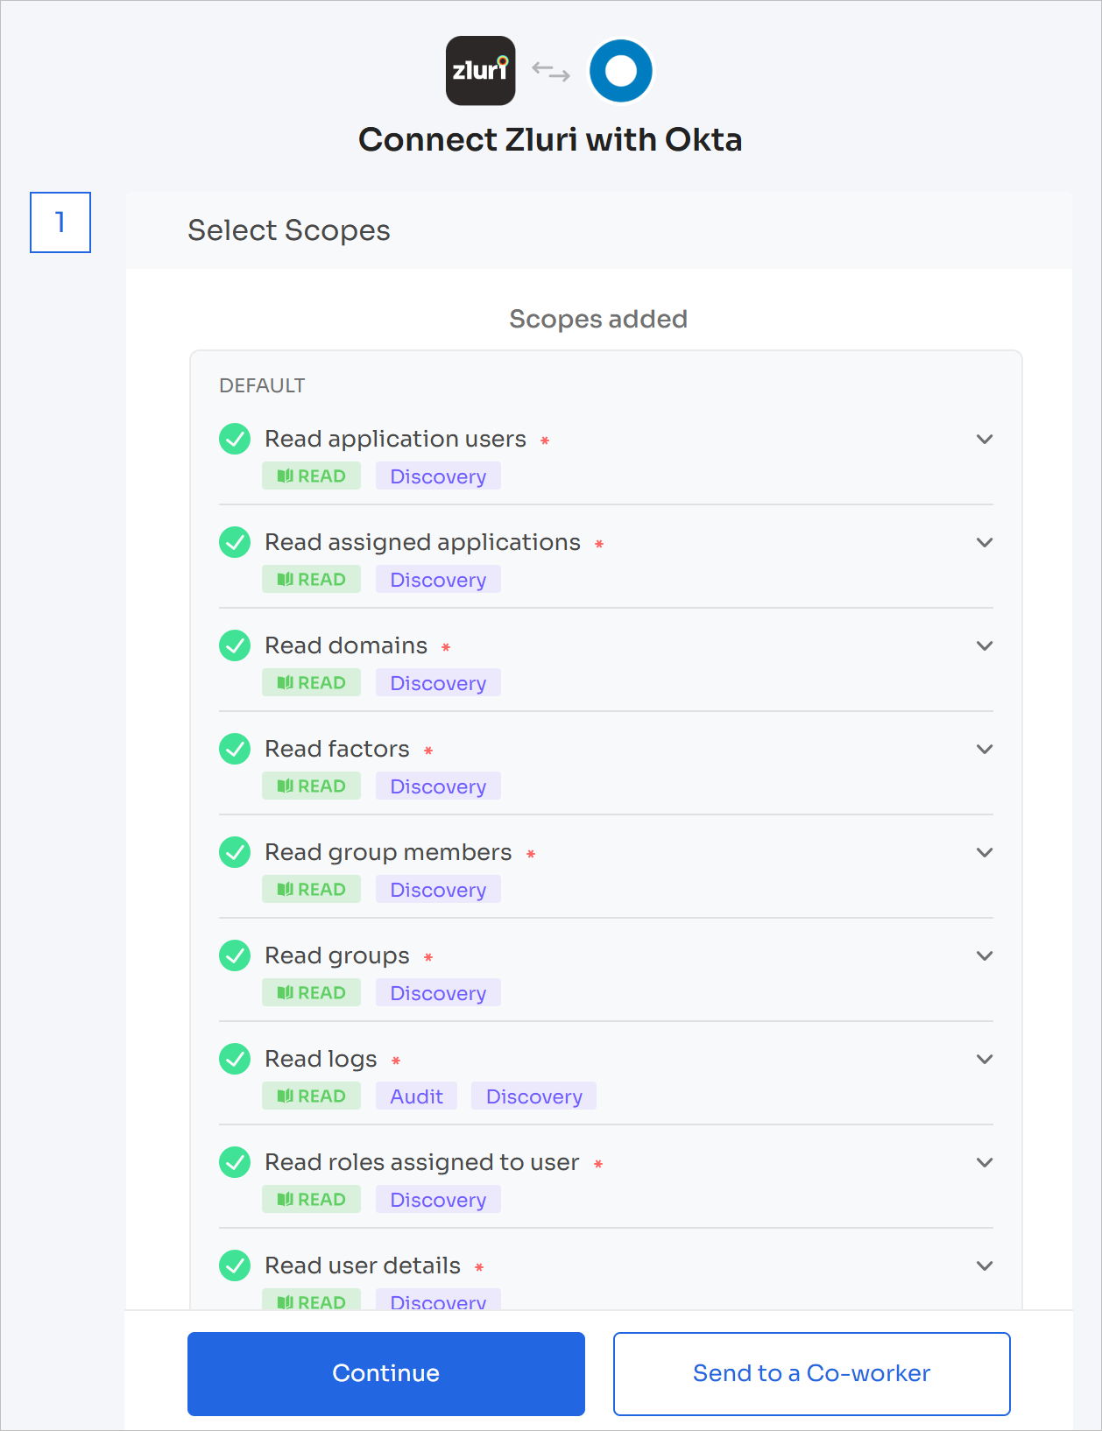Viewport: 1102px width, 1431px height.
Task: Toggle the Read group members checkmark
Action: (235, 852)
